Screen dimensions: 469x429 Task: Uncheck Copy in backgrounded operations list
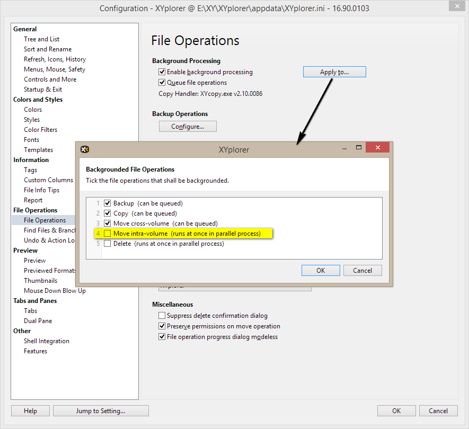(108, 213)
